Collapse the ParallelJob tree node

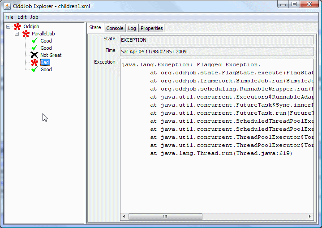point(17,34)
